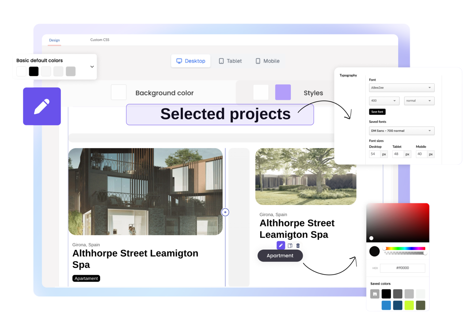Click the Save font button

[377, 112]
